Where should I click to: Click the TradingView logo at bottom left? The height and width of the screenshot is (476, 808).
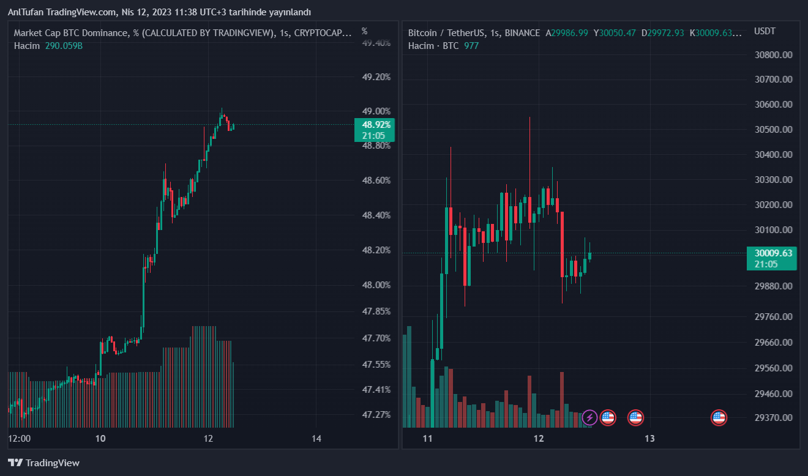click(x=43, y=463)
